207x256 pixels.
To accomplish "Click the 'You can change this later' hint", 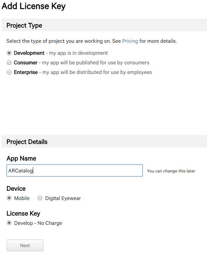I will [171, 171].
